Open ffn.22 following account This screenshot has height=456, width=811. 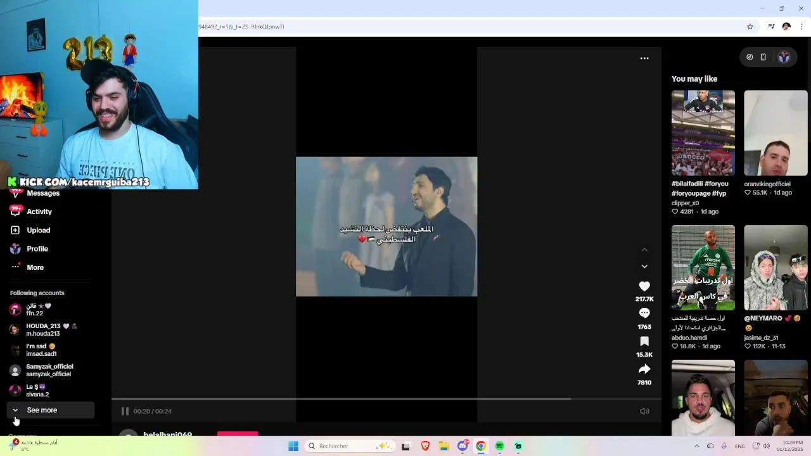tap(50, 309)
